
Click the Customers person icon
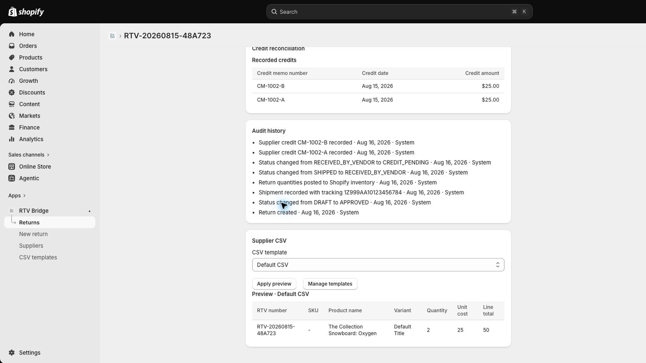pos(12,69)
